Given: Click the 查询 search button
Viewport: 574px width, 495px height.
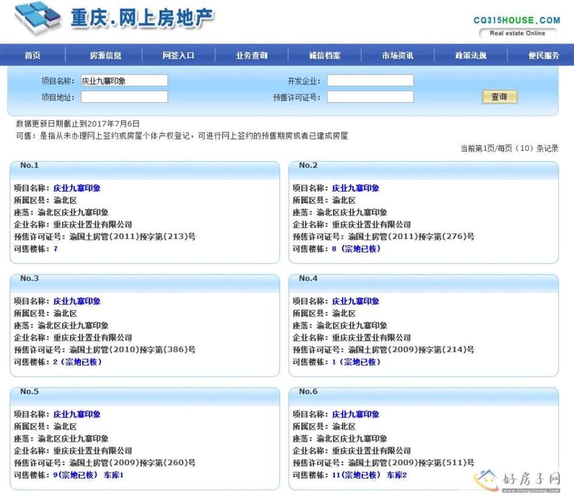Looking at the screenshot, I should [499, 97].
